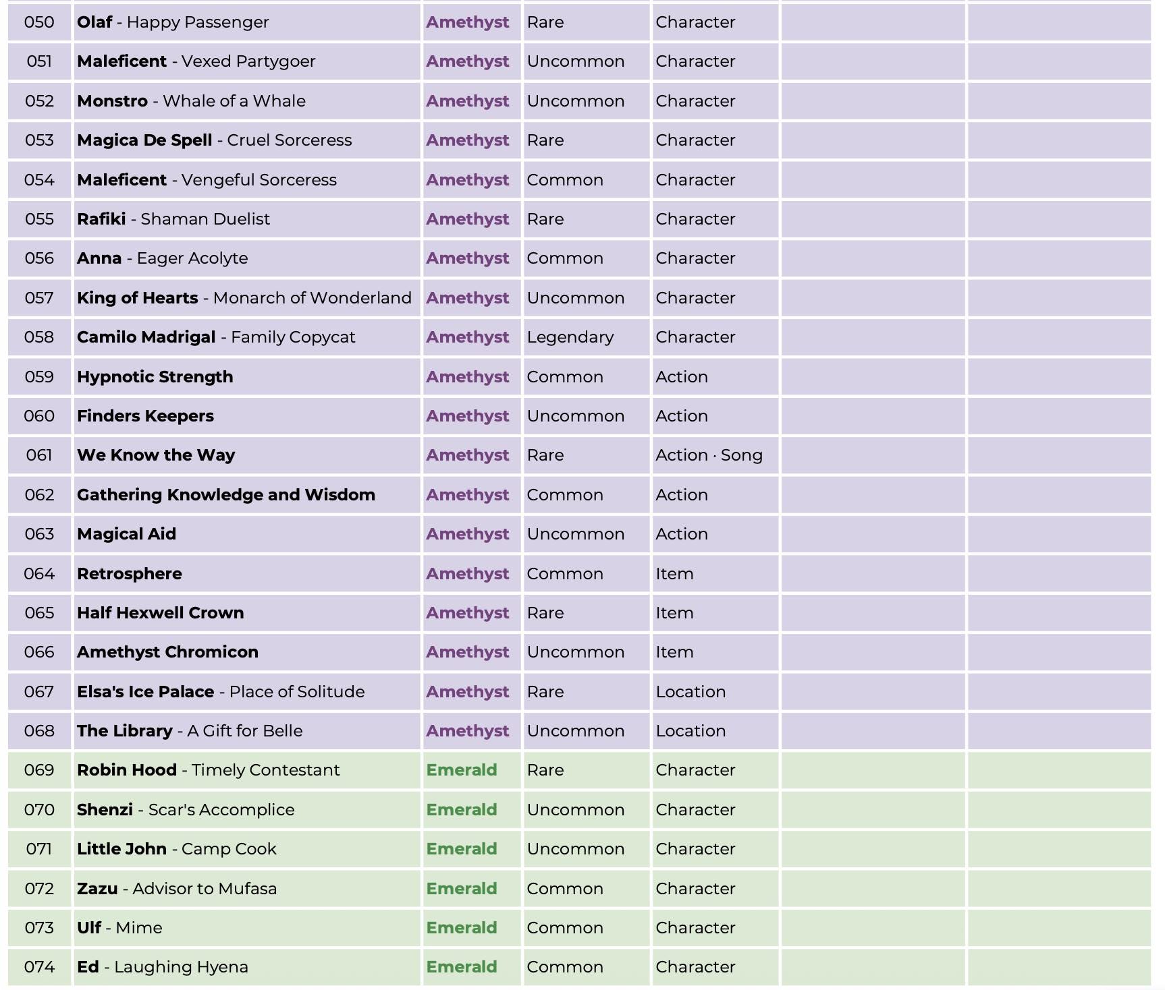Select Zazu - Advisor to Mufasa name

(x=177, y=889)
